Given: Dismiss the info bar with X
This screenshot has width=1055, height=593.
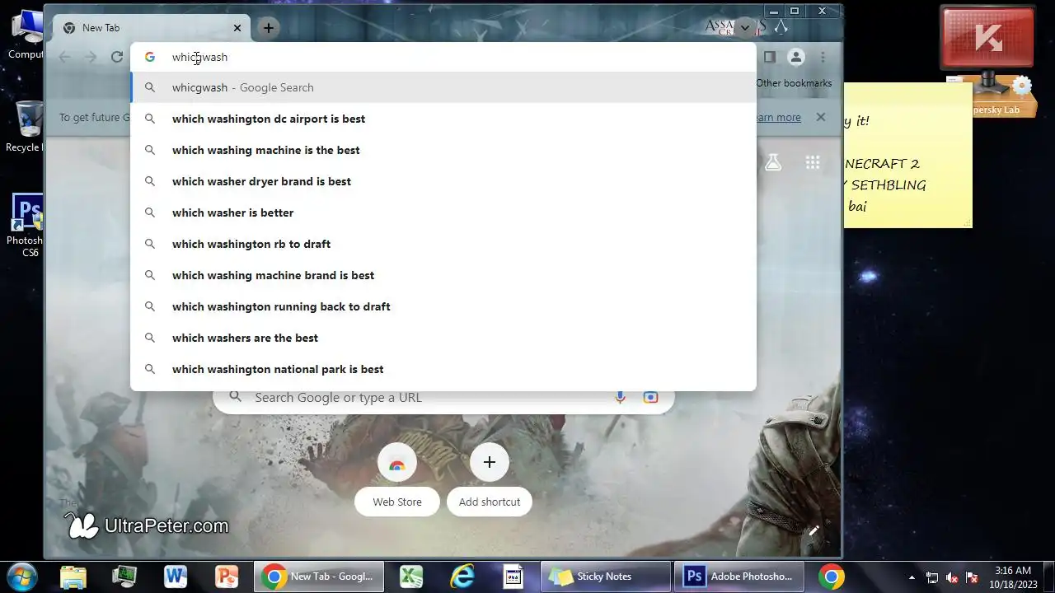Looking at the screenshot, I should click(x=821, y=117).
